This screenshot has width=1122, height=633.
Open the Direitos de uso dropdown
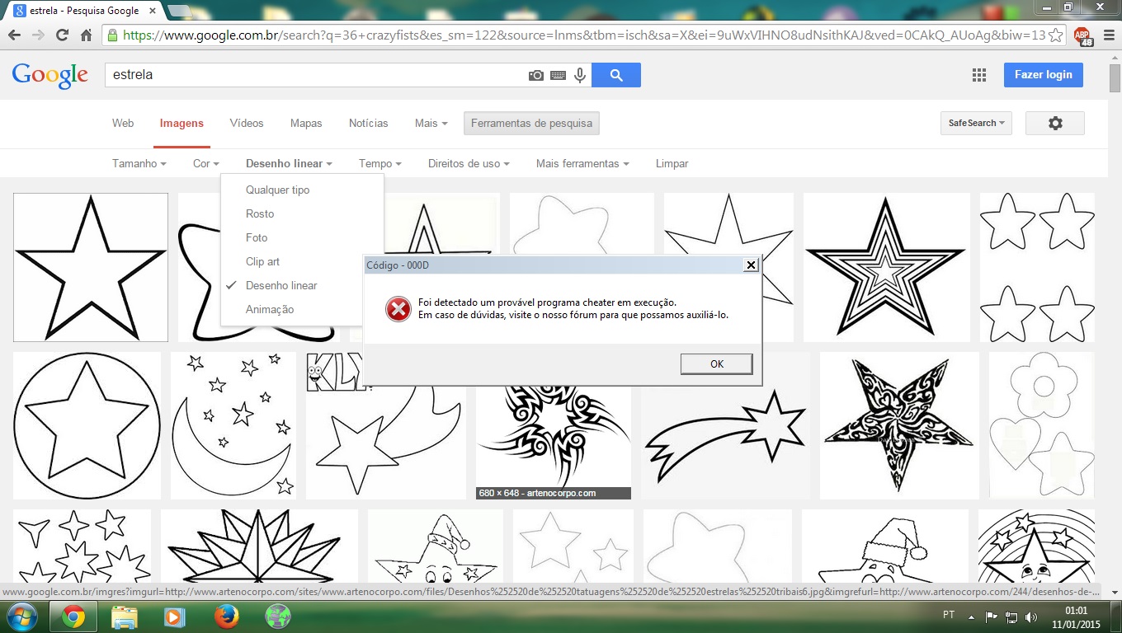[468, 163]
